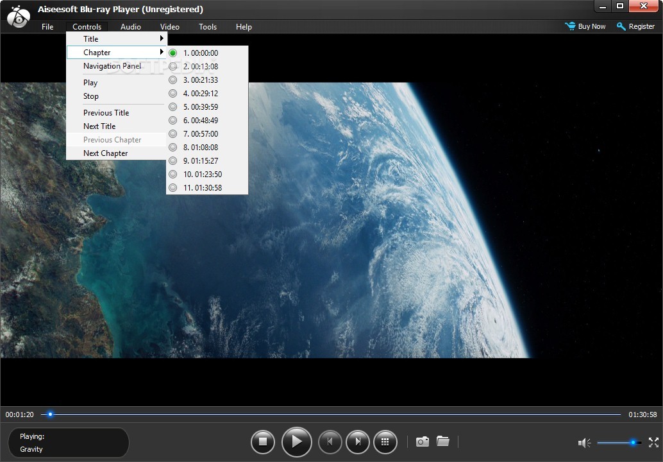Select chapter 10 at 01:23:50
Viewport: 663px width, 462px height.
coord(206,175)
